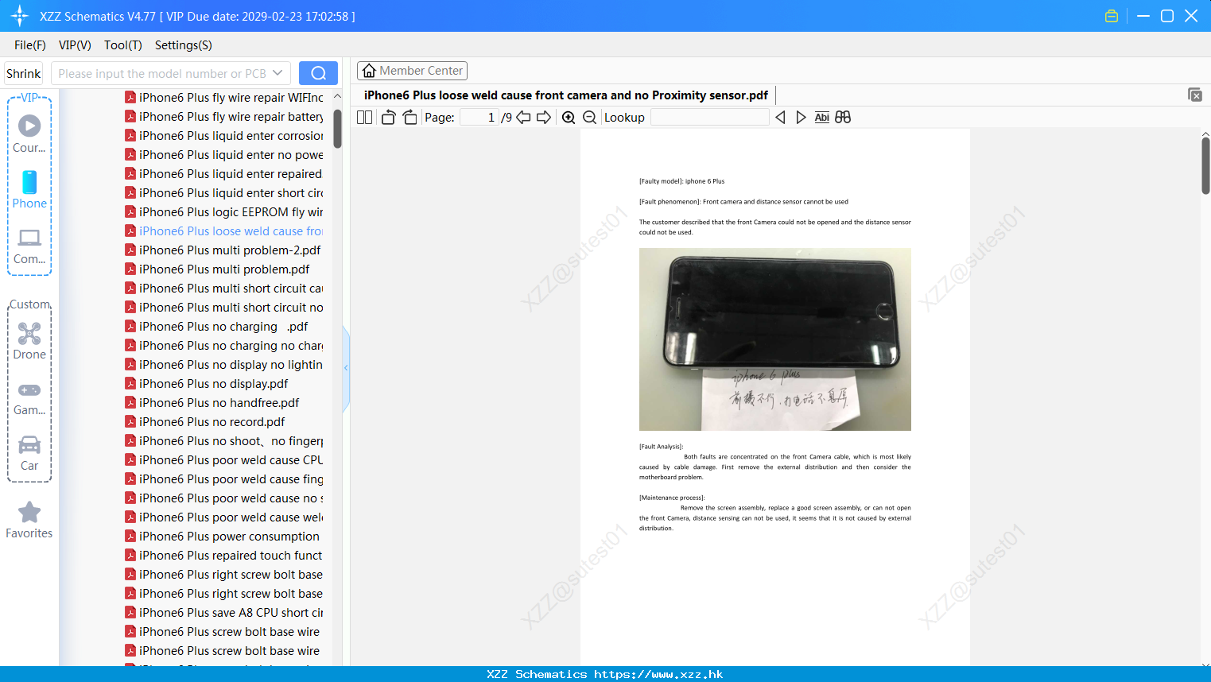Image resolution: width=1211 pixels, height=682 pixels.
Task: Click the Shrink button
Action: [24, 73]
